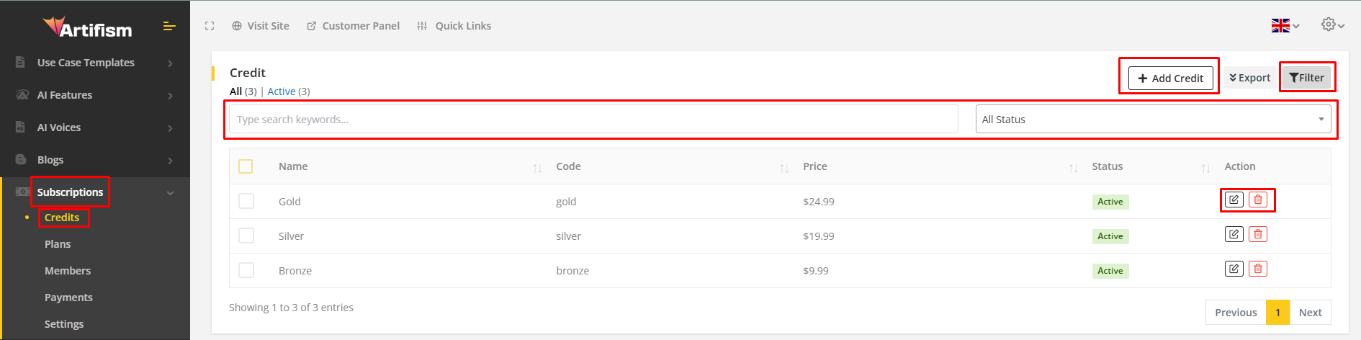Check the Gold row checkbox

pos(246,201)
